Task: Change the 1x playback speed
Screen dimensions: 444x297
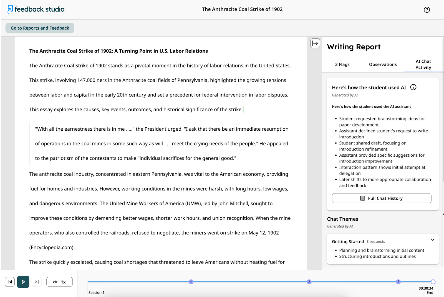Action: (59, 282)
